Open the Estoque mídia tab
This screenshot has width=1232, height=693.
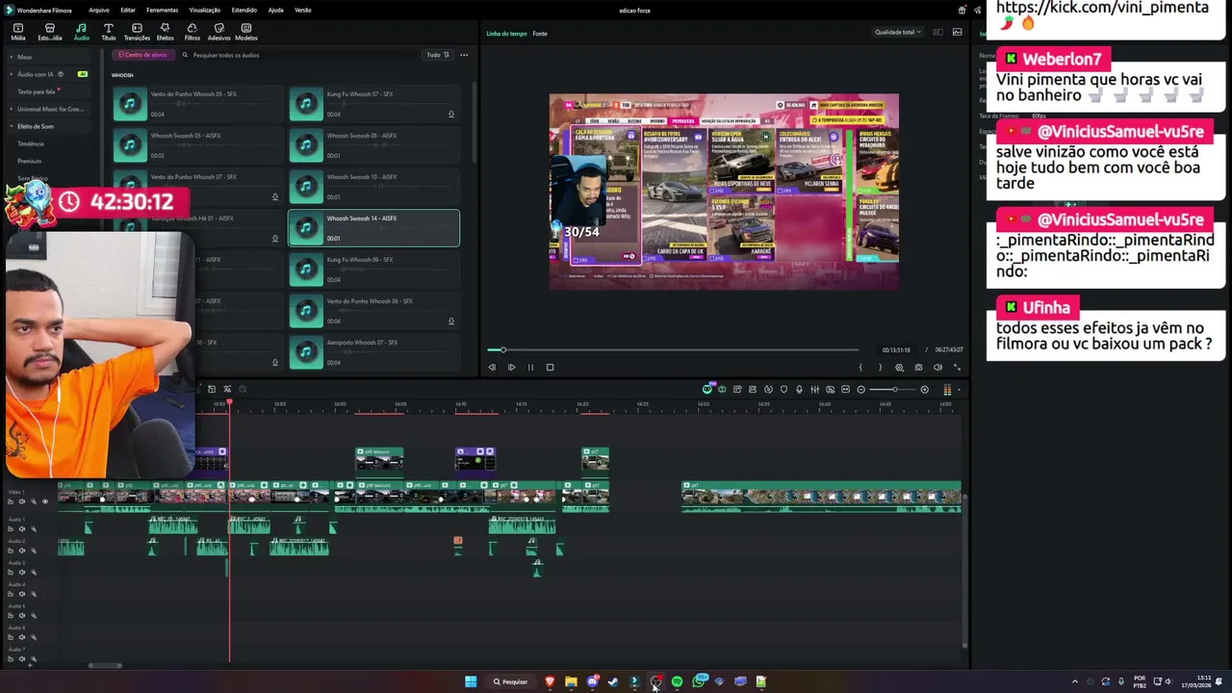(50, 32)
